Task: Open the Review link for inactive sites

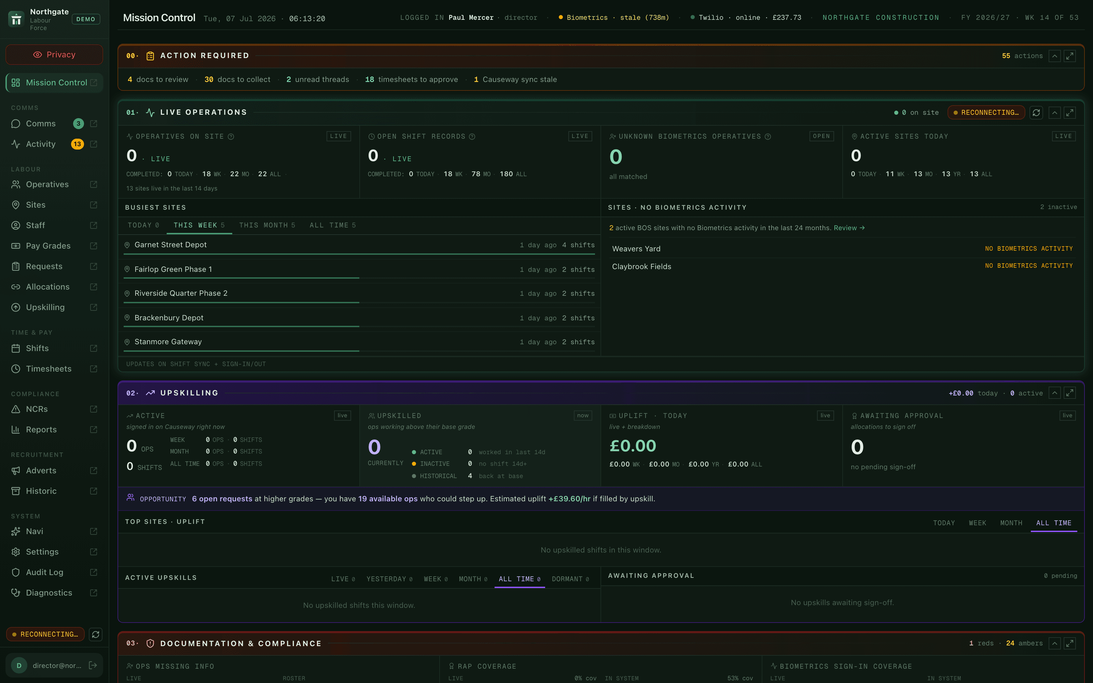Action: coord(849,228)
